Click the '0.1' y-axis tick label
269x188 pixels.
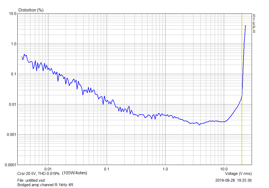tap(14, 74)
